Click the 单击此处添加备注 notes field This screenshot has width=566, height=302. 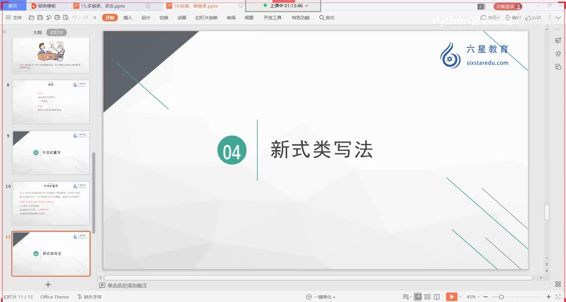[x=127, y=286]
